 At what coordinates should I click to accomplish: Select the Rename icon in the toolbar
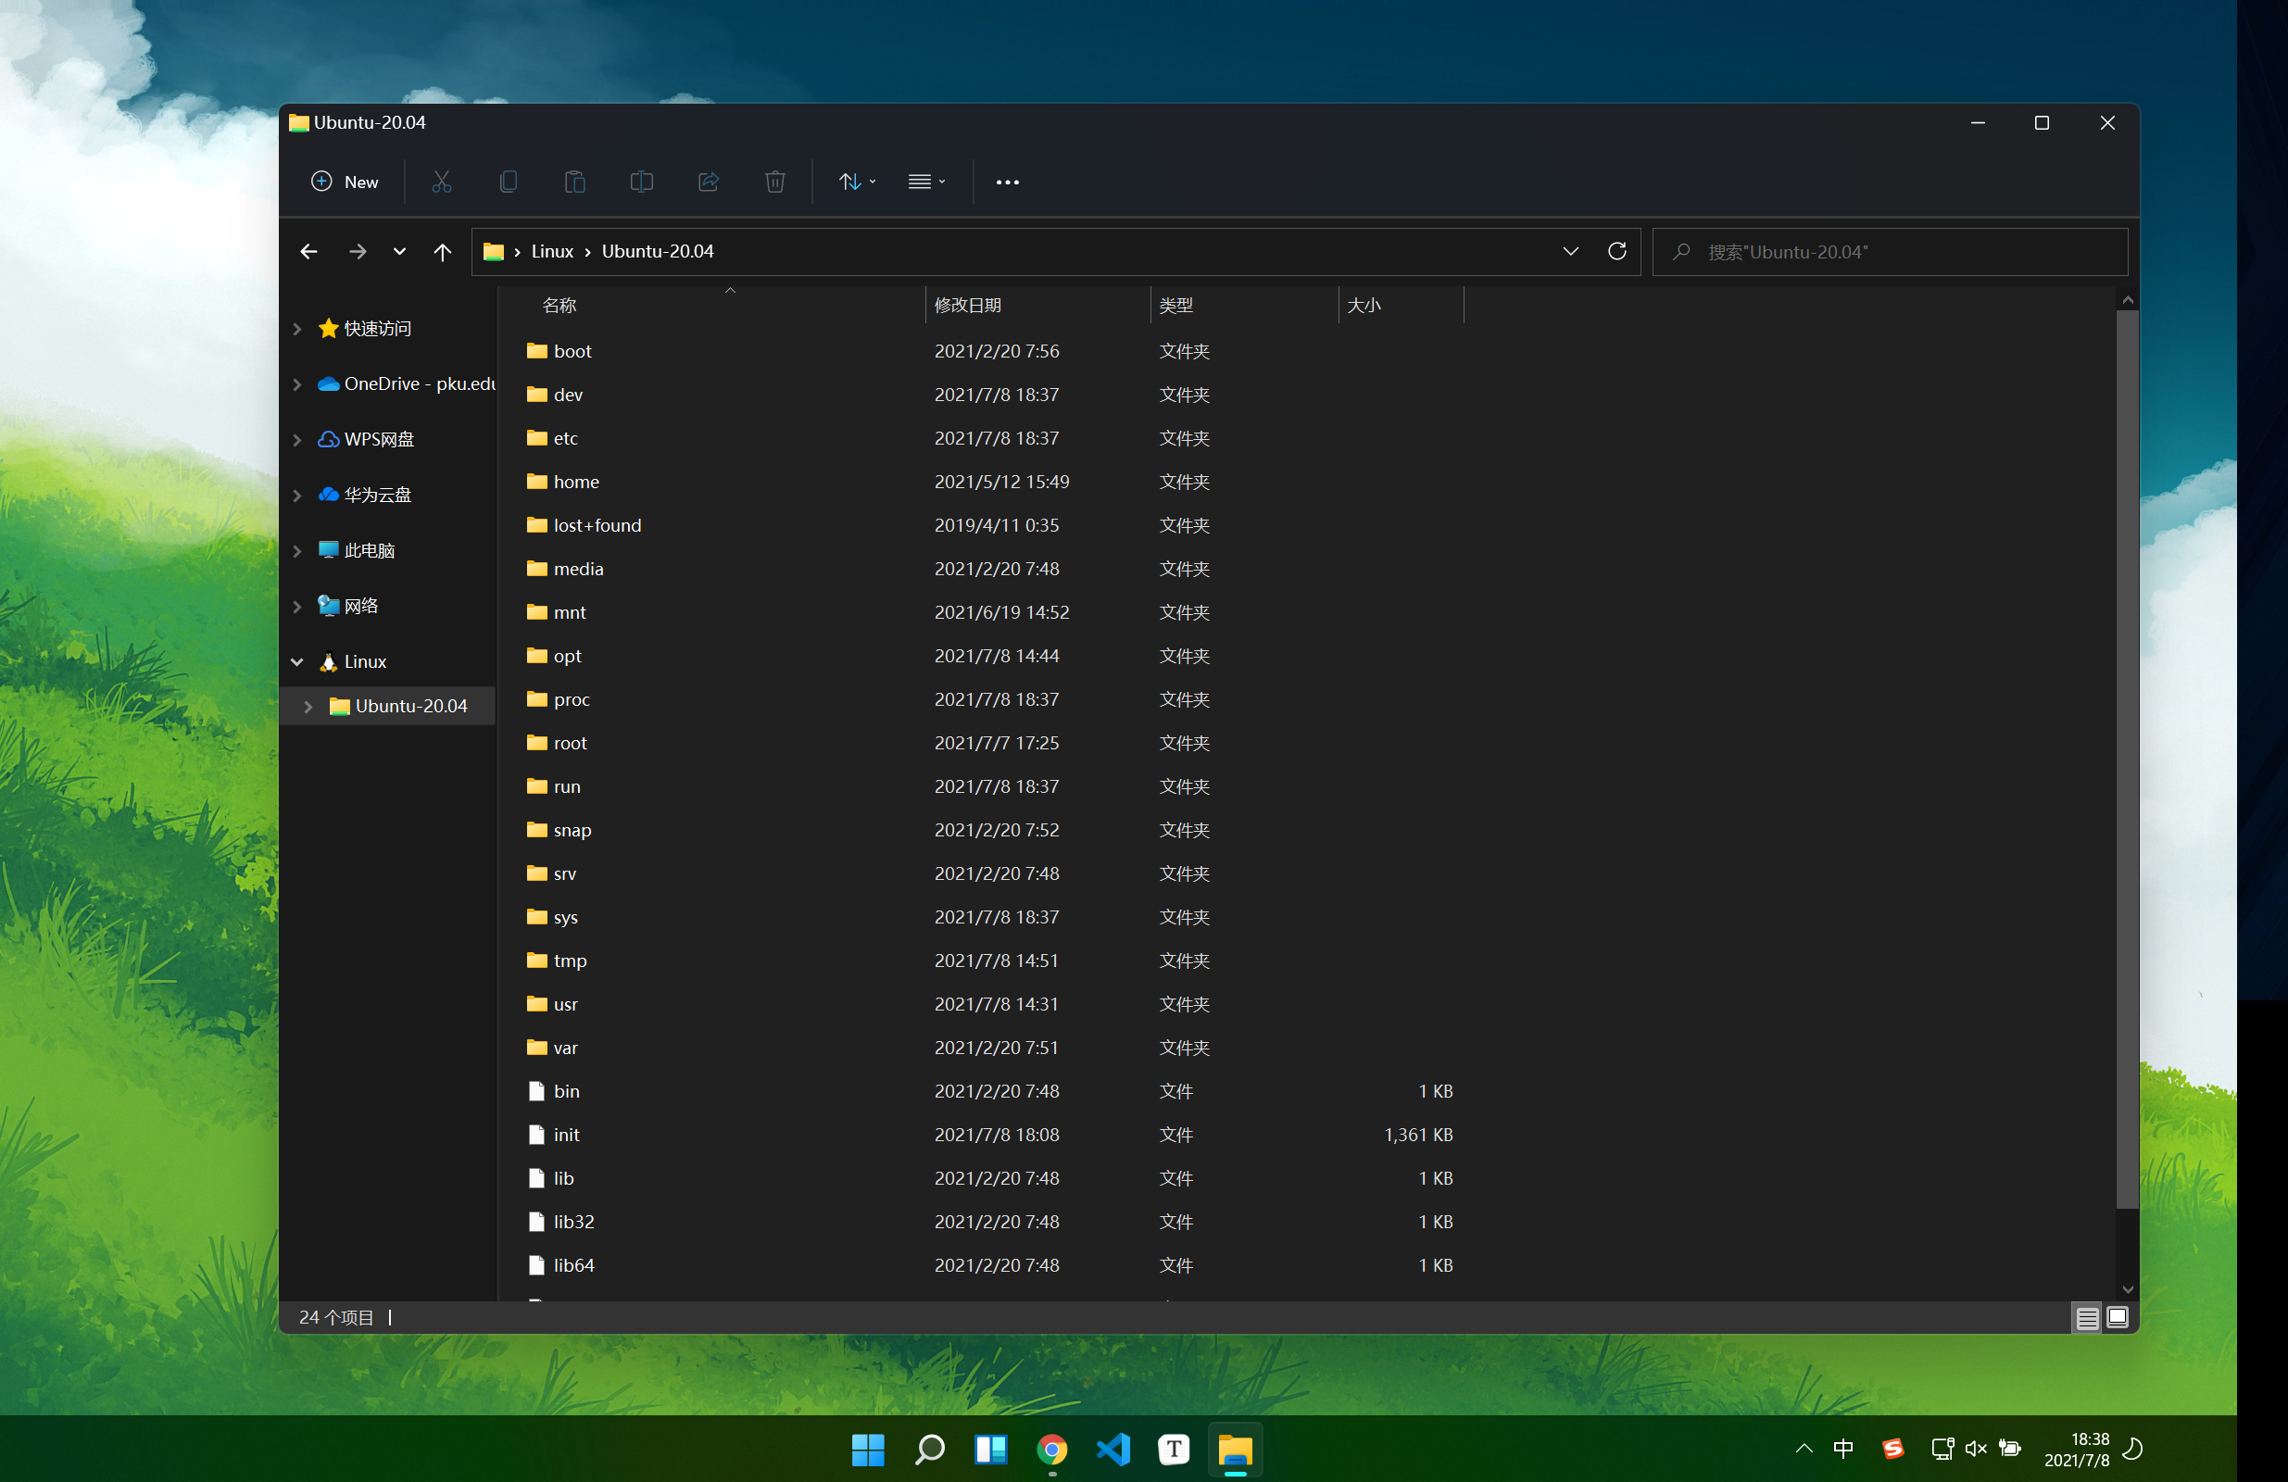coord(641,182)
